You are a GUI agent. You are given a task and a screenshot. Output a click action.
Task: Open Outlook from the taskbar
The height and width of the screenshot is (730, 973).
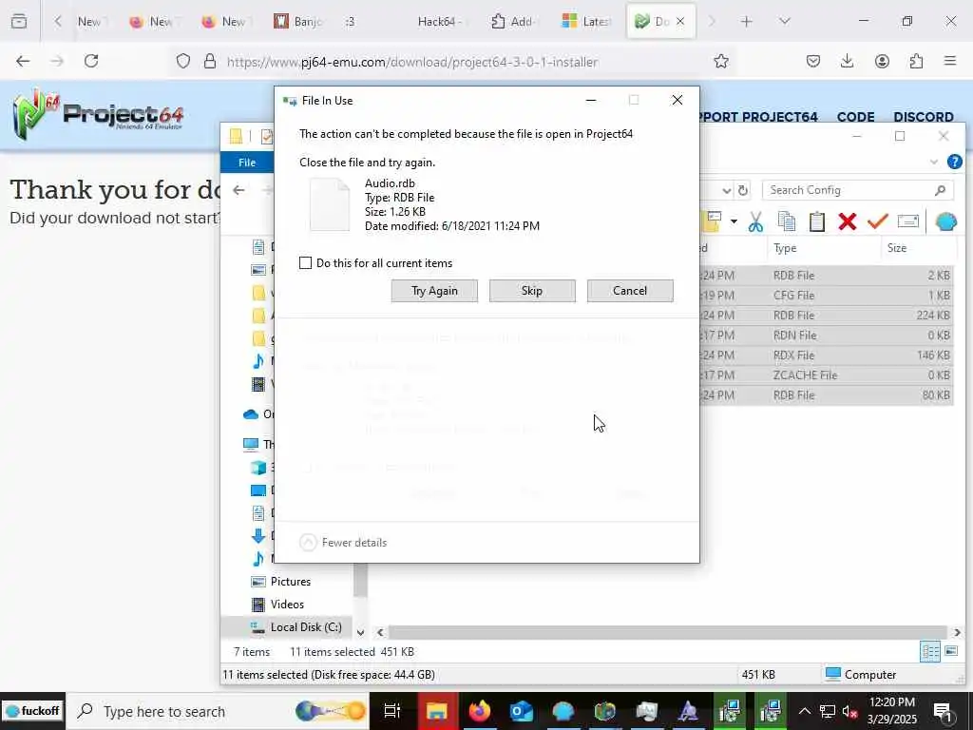pyautogui.click(x=522, y=711)
